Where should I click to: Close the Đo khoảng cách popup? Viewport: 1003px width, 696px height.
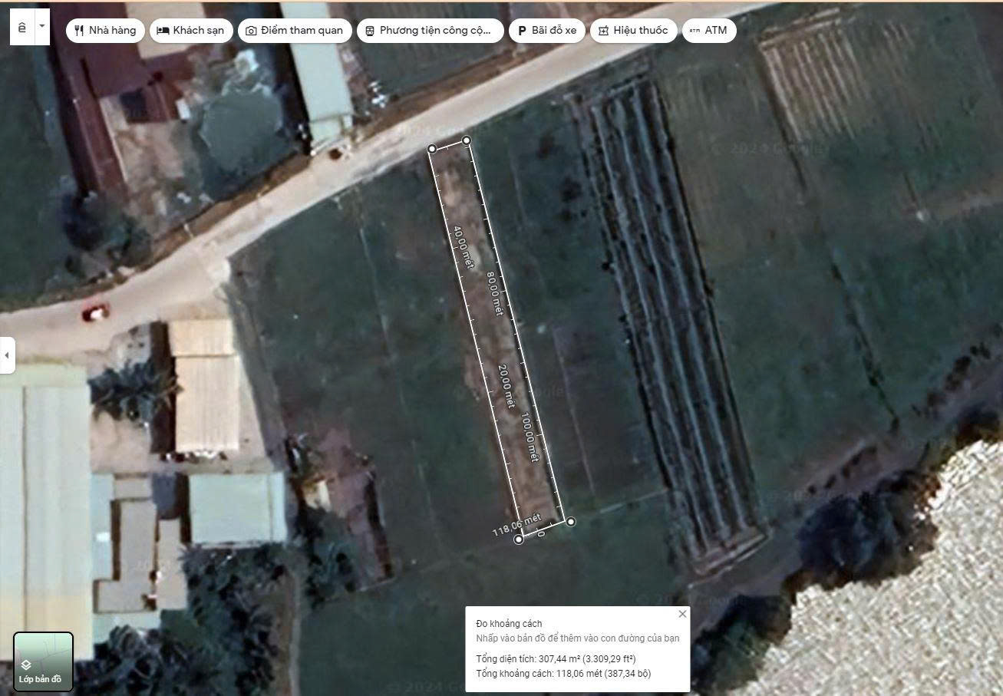682,614
